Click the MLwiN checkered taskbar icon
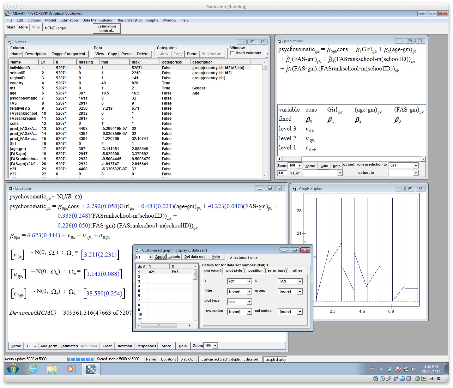 pos(91,369)
